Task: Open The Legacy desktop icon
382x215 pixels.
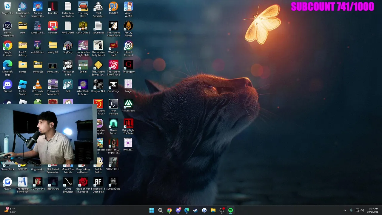Action: click(128, 67)
